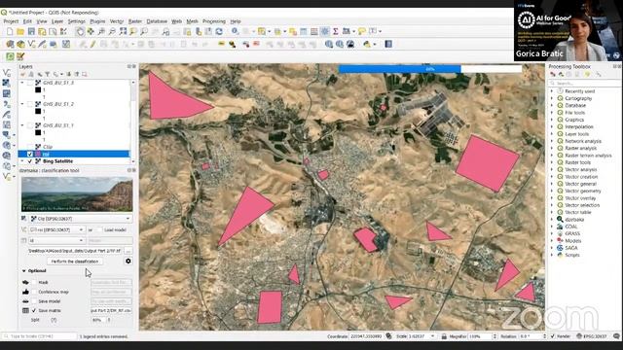Viewport: 623px width, 350px height.
Task: Click the black symbol swatch under GHS_BU_S1_3
Action: (38, 90)
